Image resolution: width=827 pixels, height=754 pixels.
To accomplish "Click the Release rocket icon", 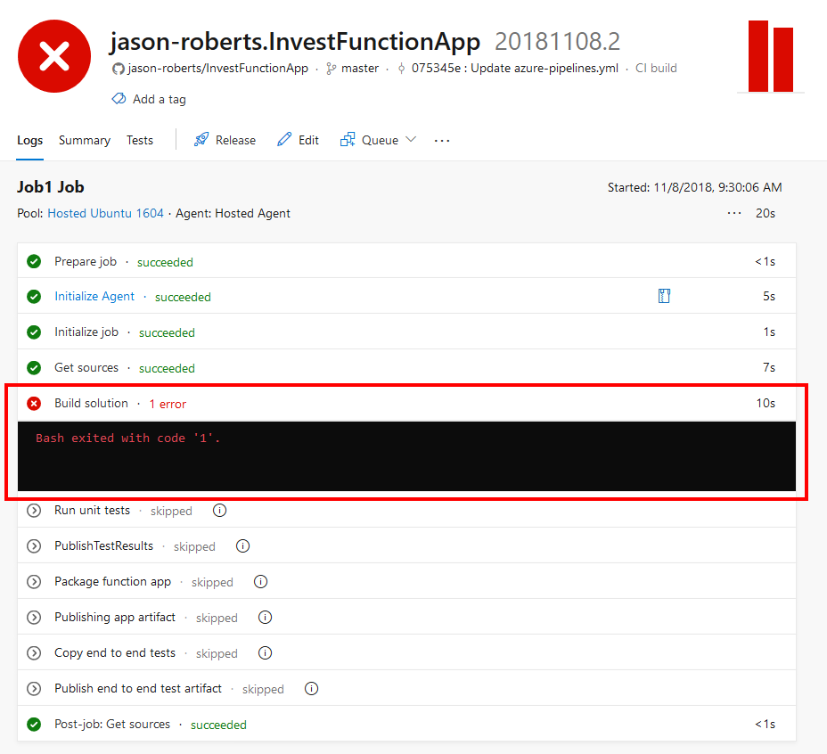I will (x=201, y=140).
